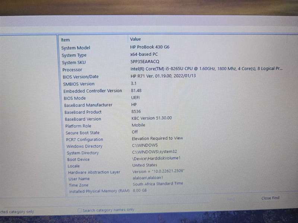Click the UEFI value
The image size is (298, 223).
(135, 97)
